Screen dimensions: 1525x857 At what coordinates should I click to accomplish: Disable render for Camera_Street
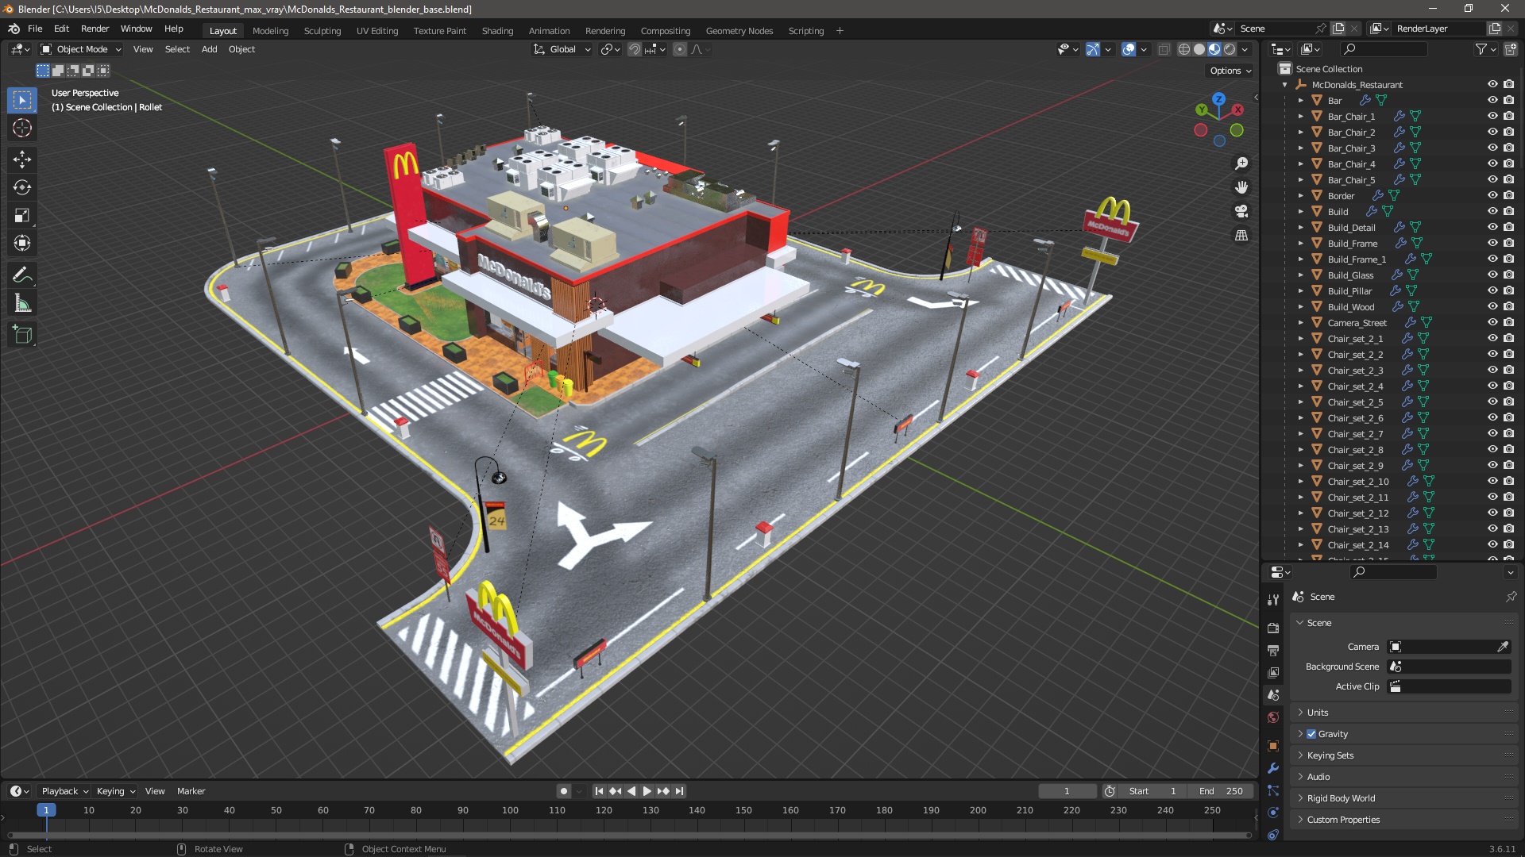click(x=1508, y=322)
